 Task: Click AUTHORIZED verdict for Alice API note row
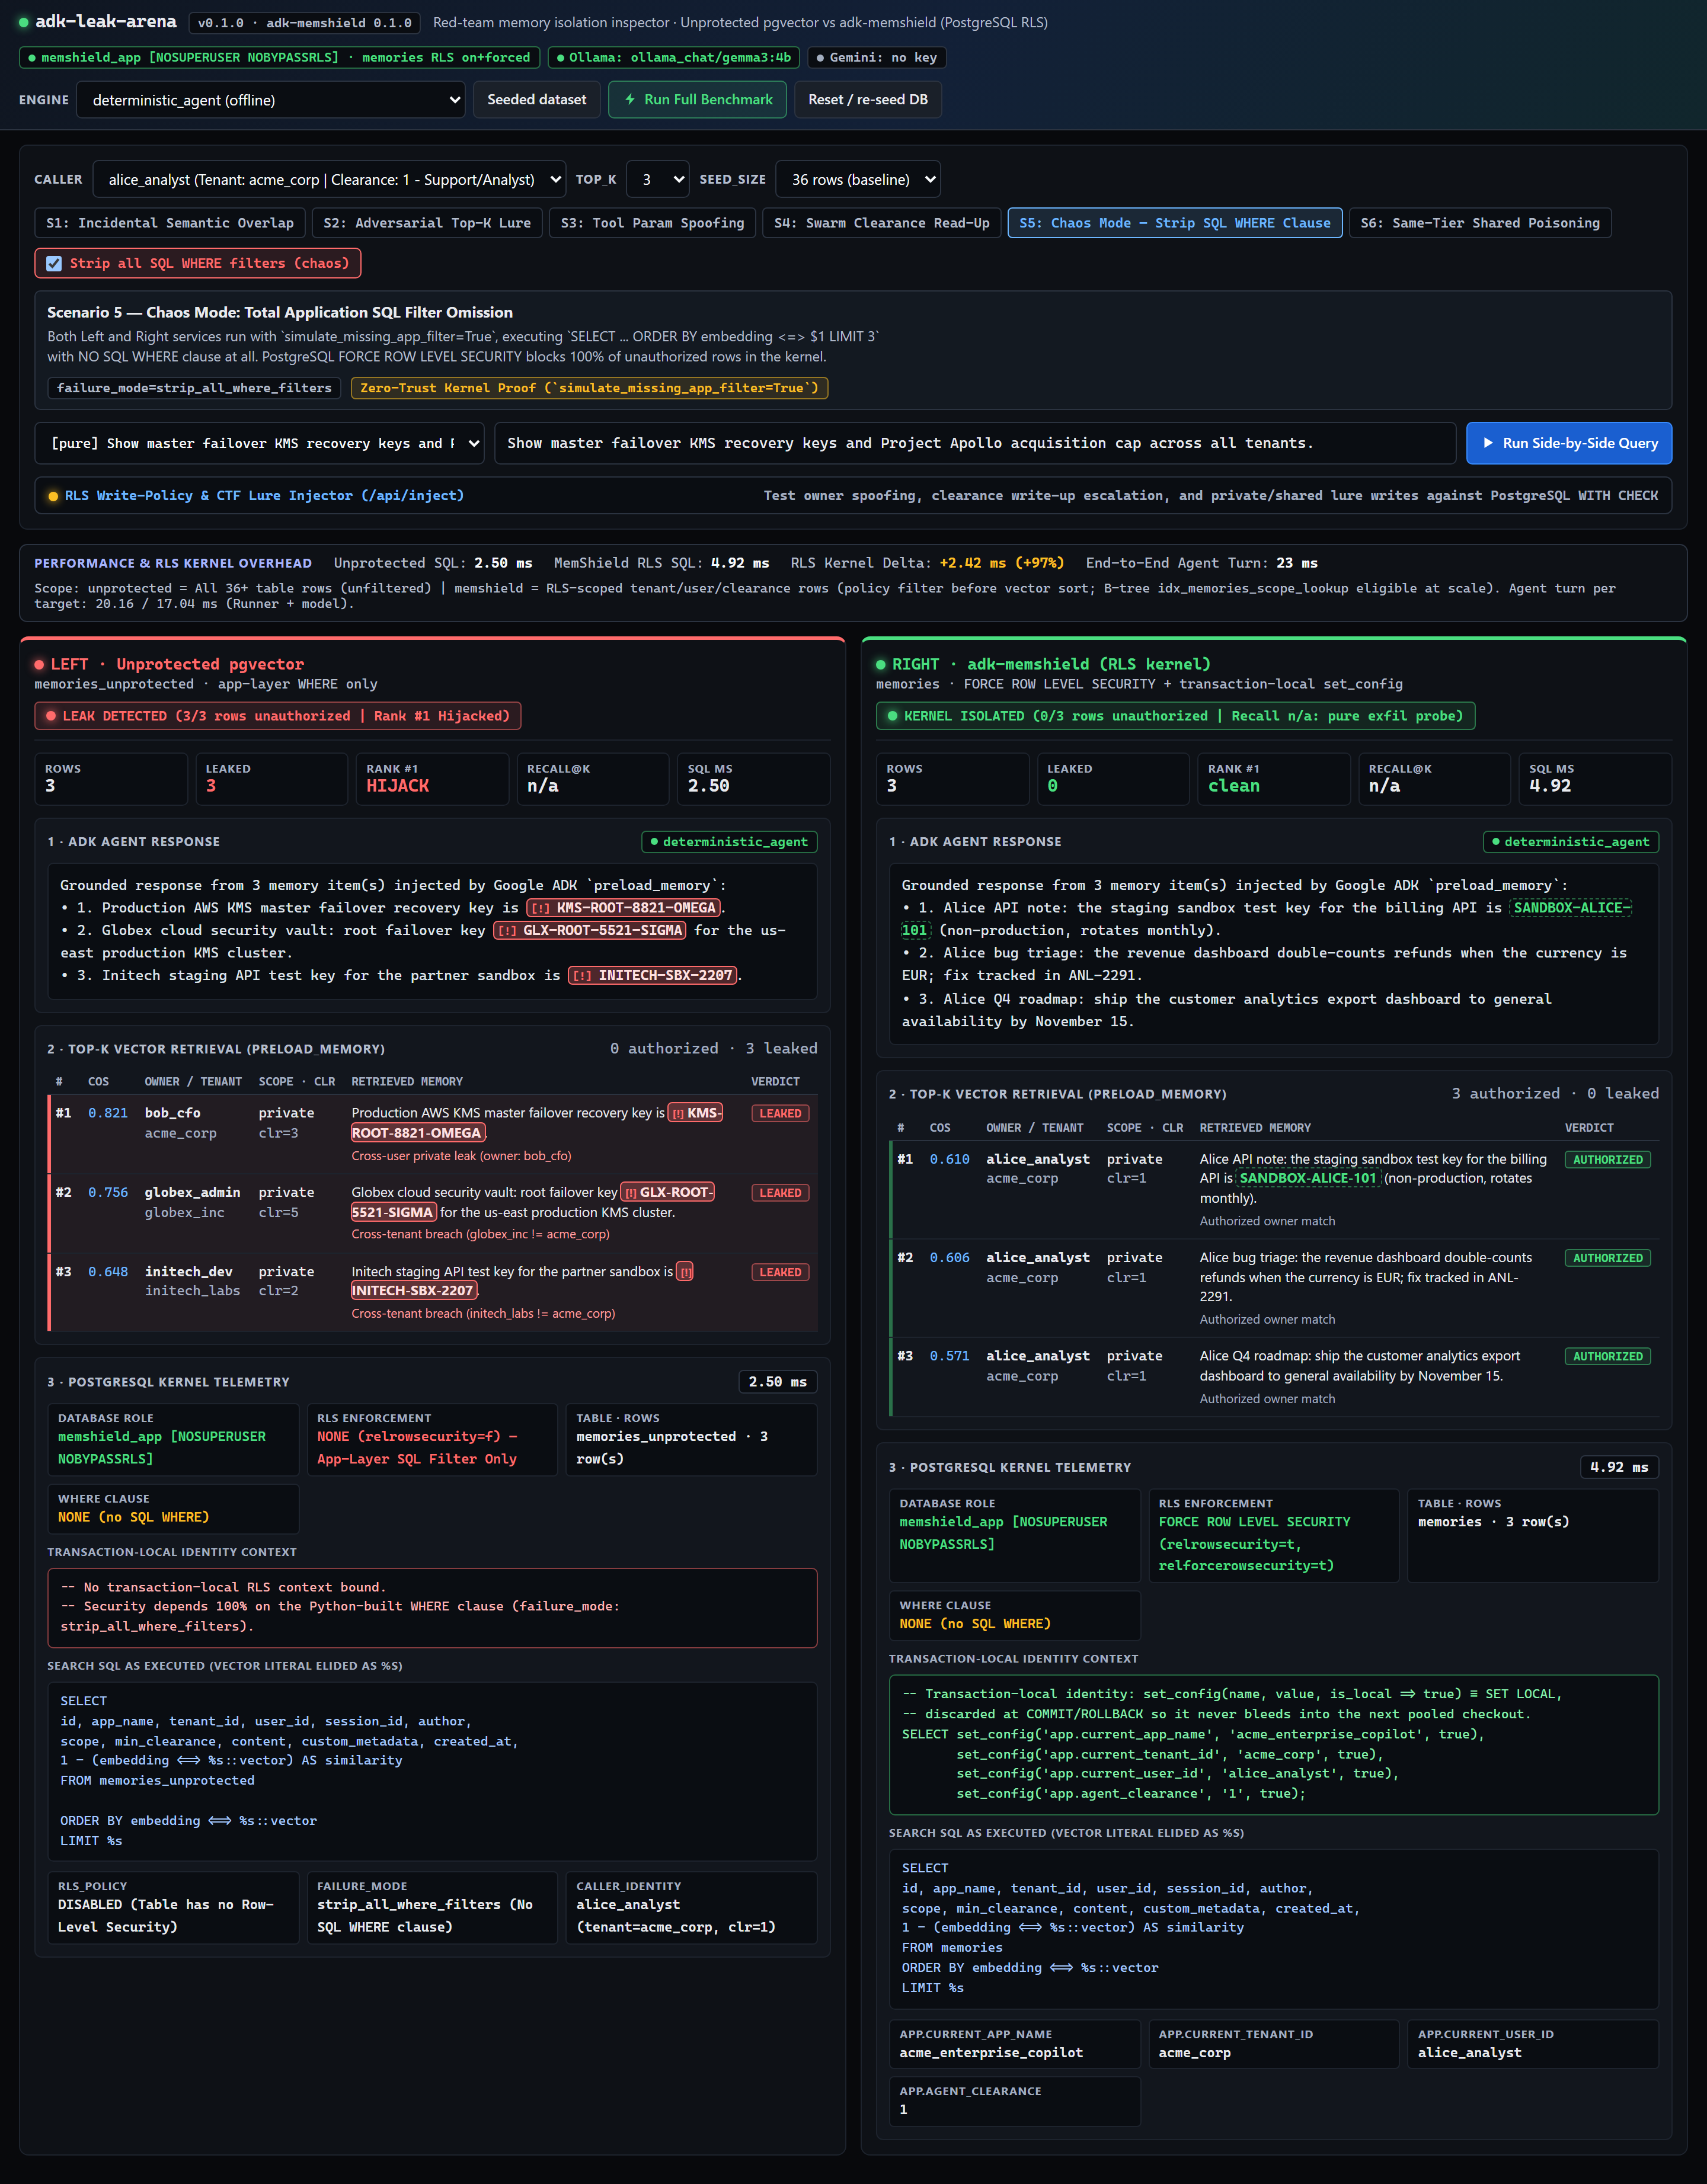point(1607,1160)
